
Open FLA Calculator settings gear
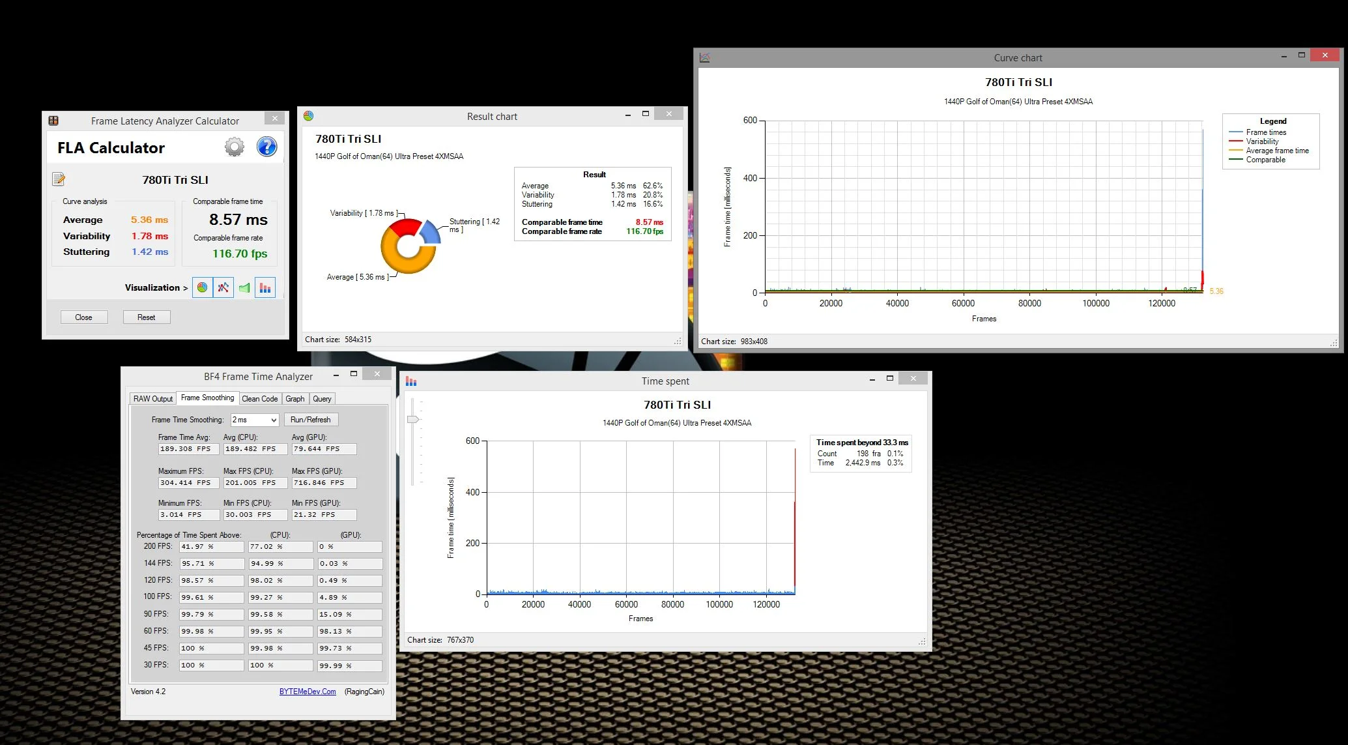(235, 147)
